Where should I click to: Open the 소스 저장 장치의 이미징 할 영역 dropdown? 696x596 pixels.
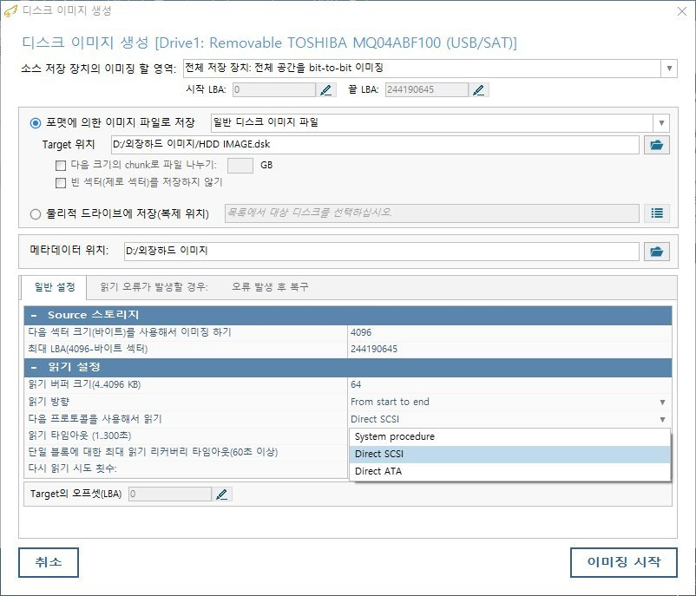pyautogui.click(x=669, y=69)
